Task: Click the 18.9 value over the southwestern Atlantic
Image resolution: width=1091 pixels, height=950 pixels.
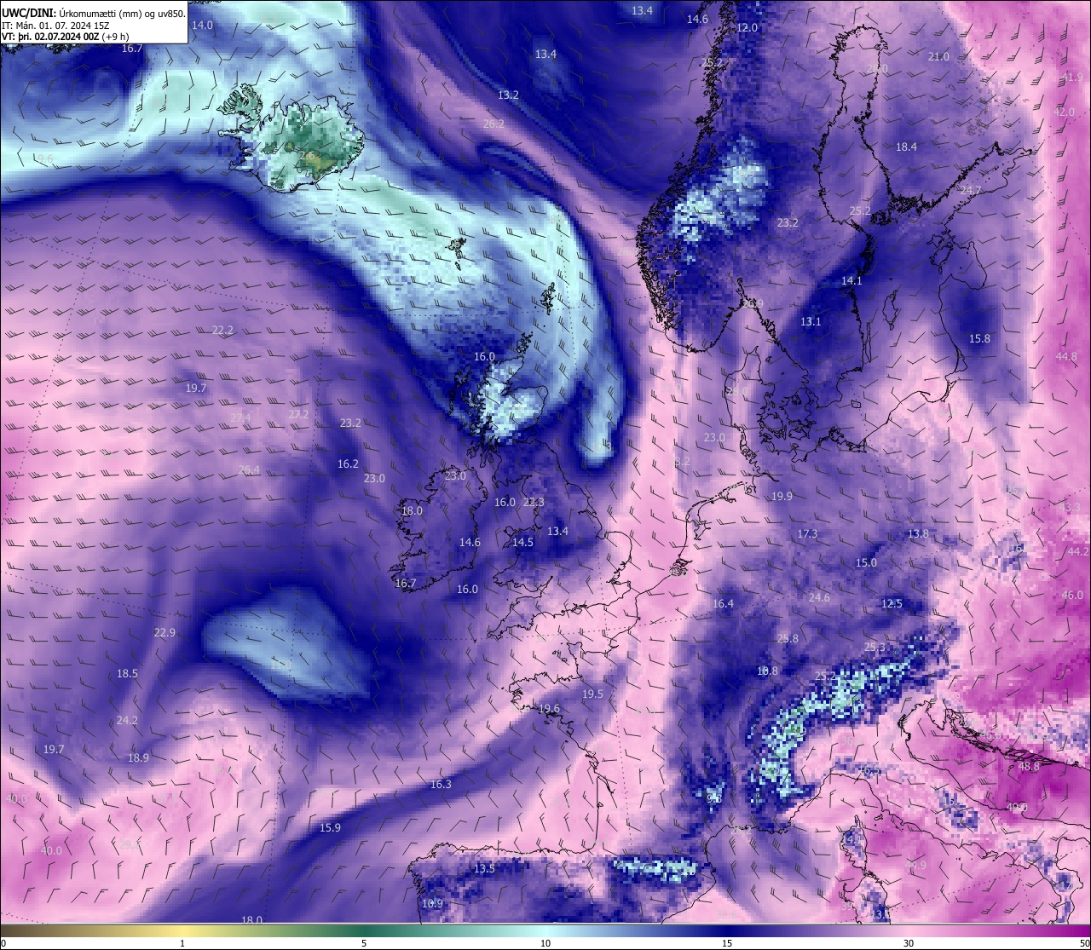Action: coord(138,757)
